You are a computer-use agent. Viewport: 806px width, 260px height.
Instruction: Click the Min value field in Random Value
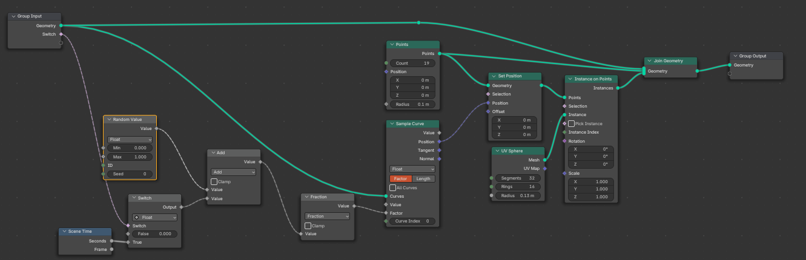click(x=130, y=148)
